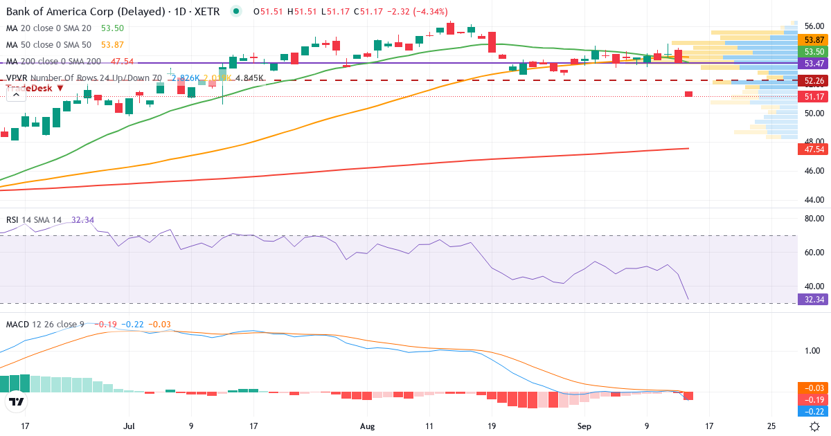Viewport: 831px width, 436px height.
Task: Open chart settings gear icon
Action: coord(815,426)
